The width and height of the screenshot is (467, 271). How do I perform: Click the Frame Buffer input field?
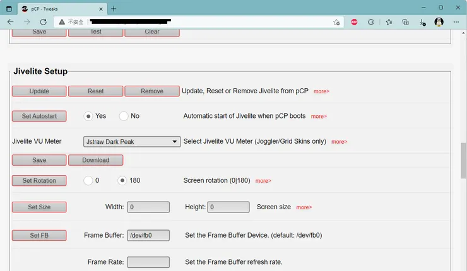click(148, 235)
